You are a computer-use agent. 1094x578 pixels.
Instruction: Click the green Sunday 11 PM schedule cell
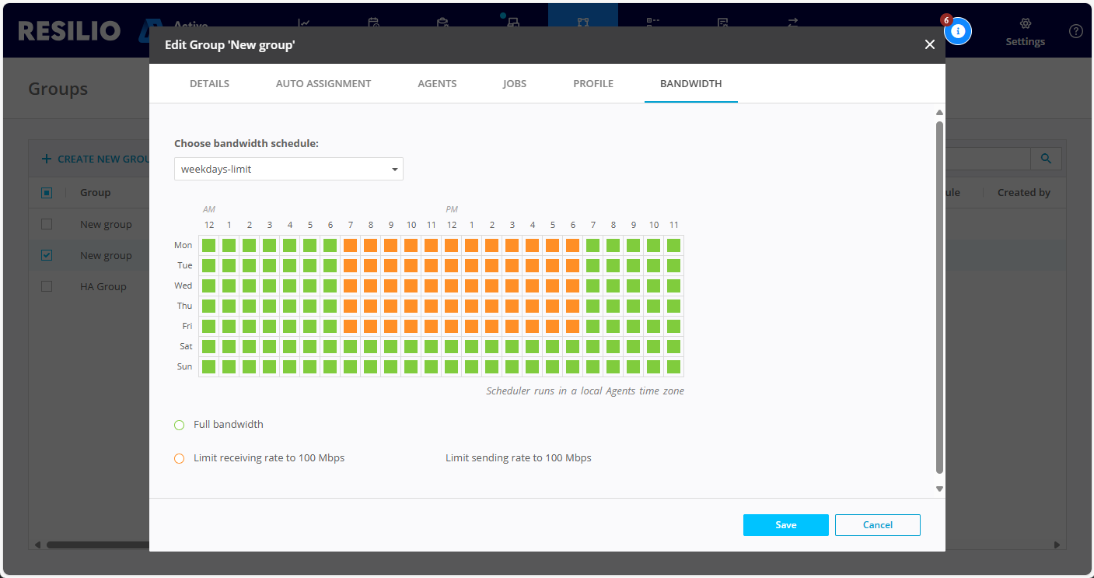pos(673,366)
